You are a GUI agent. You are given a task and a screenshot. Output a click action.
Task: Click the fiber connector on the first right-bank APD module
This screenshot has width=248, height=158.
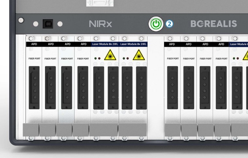173,88
